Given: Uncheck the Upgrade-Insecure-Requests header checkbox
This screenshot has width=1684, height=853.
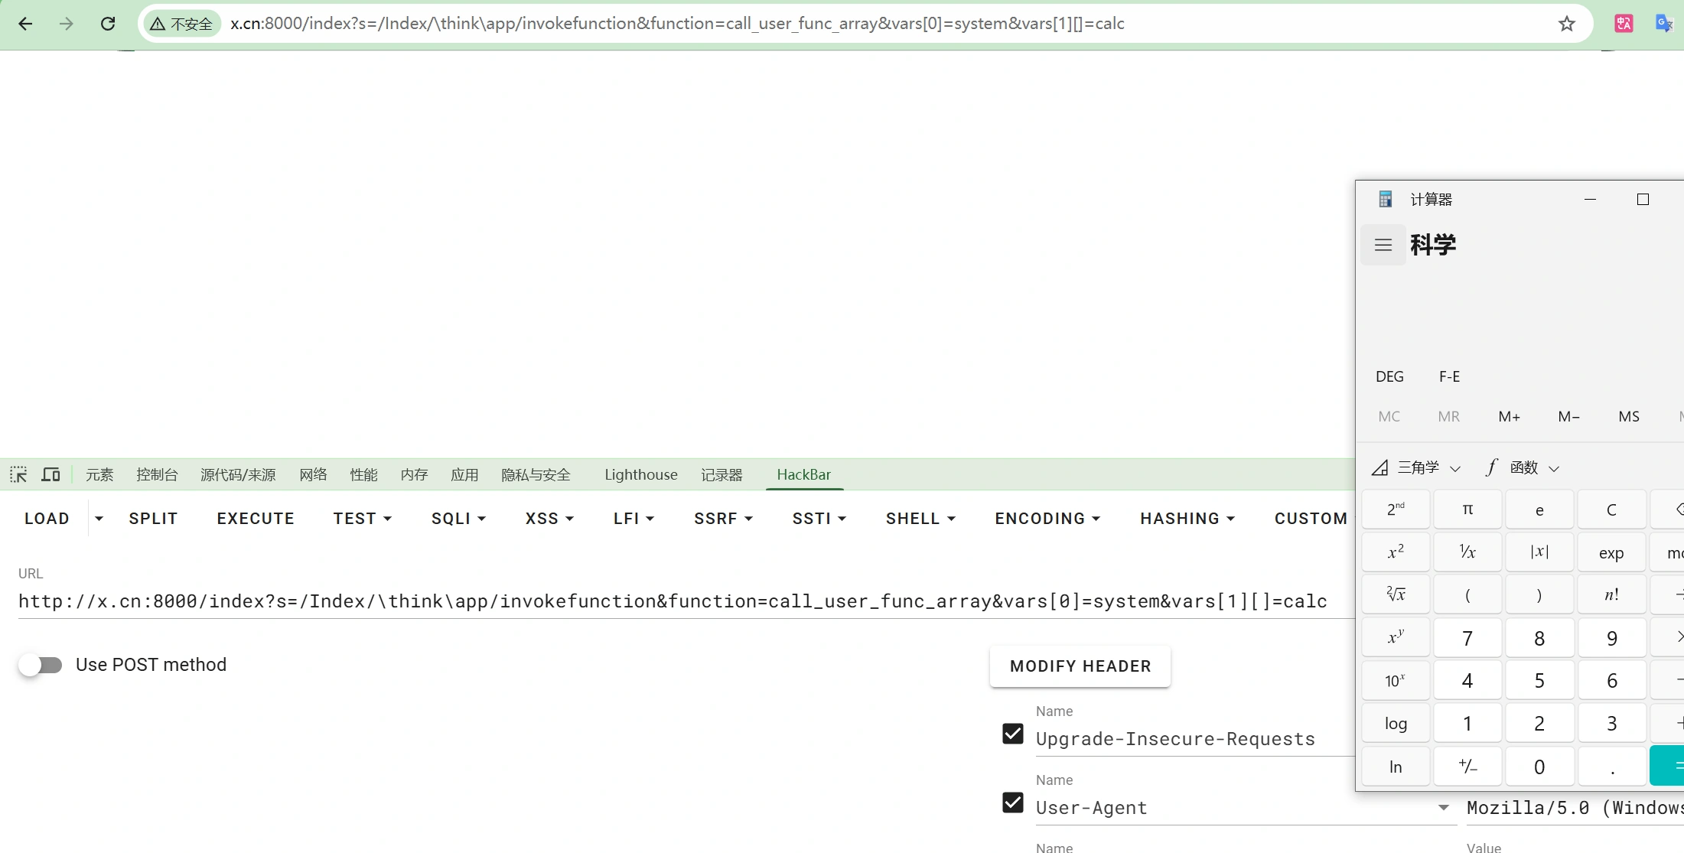Looking at the screenshot, I should point(1012,734).
